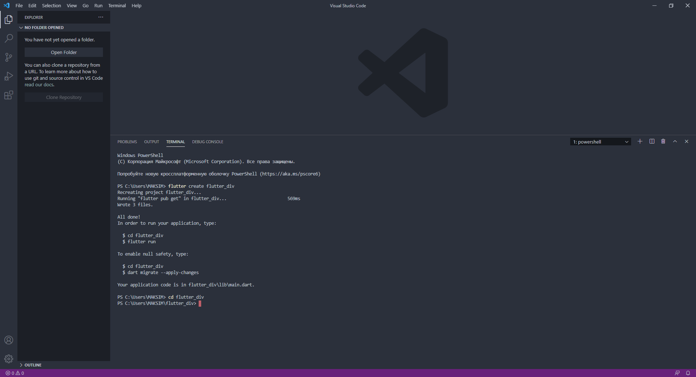Open the Explorer view in activity bar
The height and width of the screenshot is (377, 696).
9,20
